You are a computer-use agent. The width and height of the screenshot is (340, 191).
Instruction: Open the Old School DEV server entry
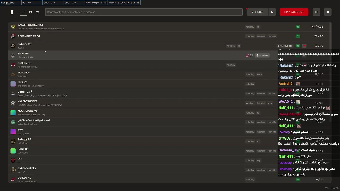point(169,170)
